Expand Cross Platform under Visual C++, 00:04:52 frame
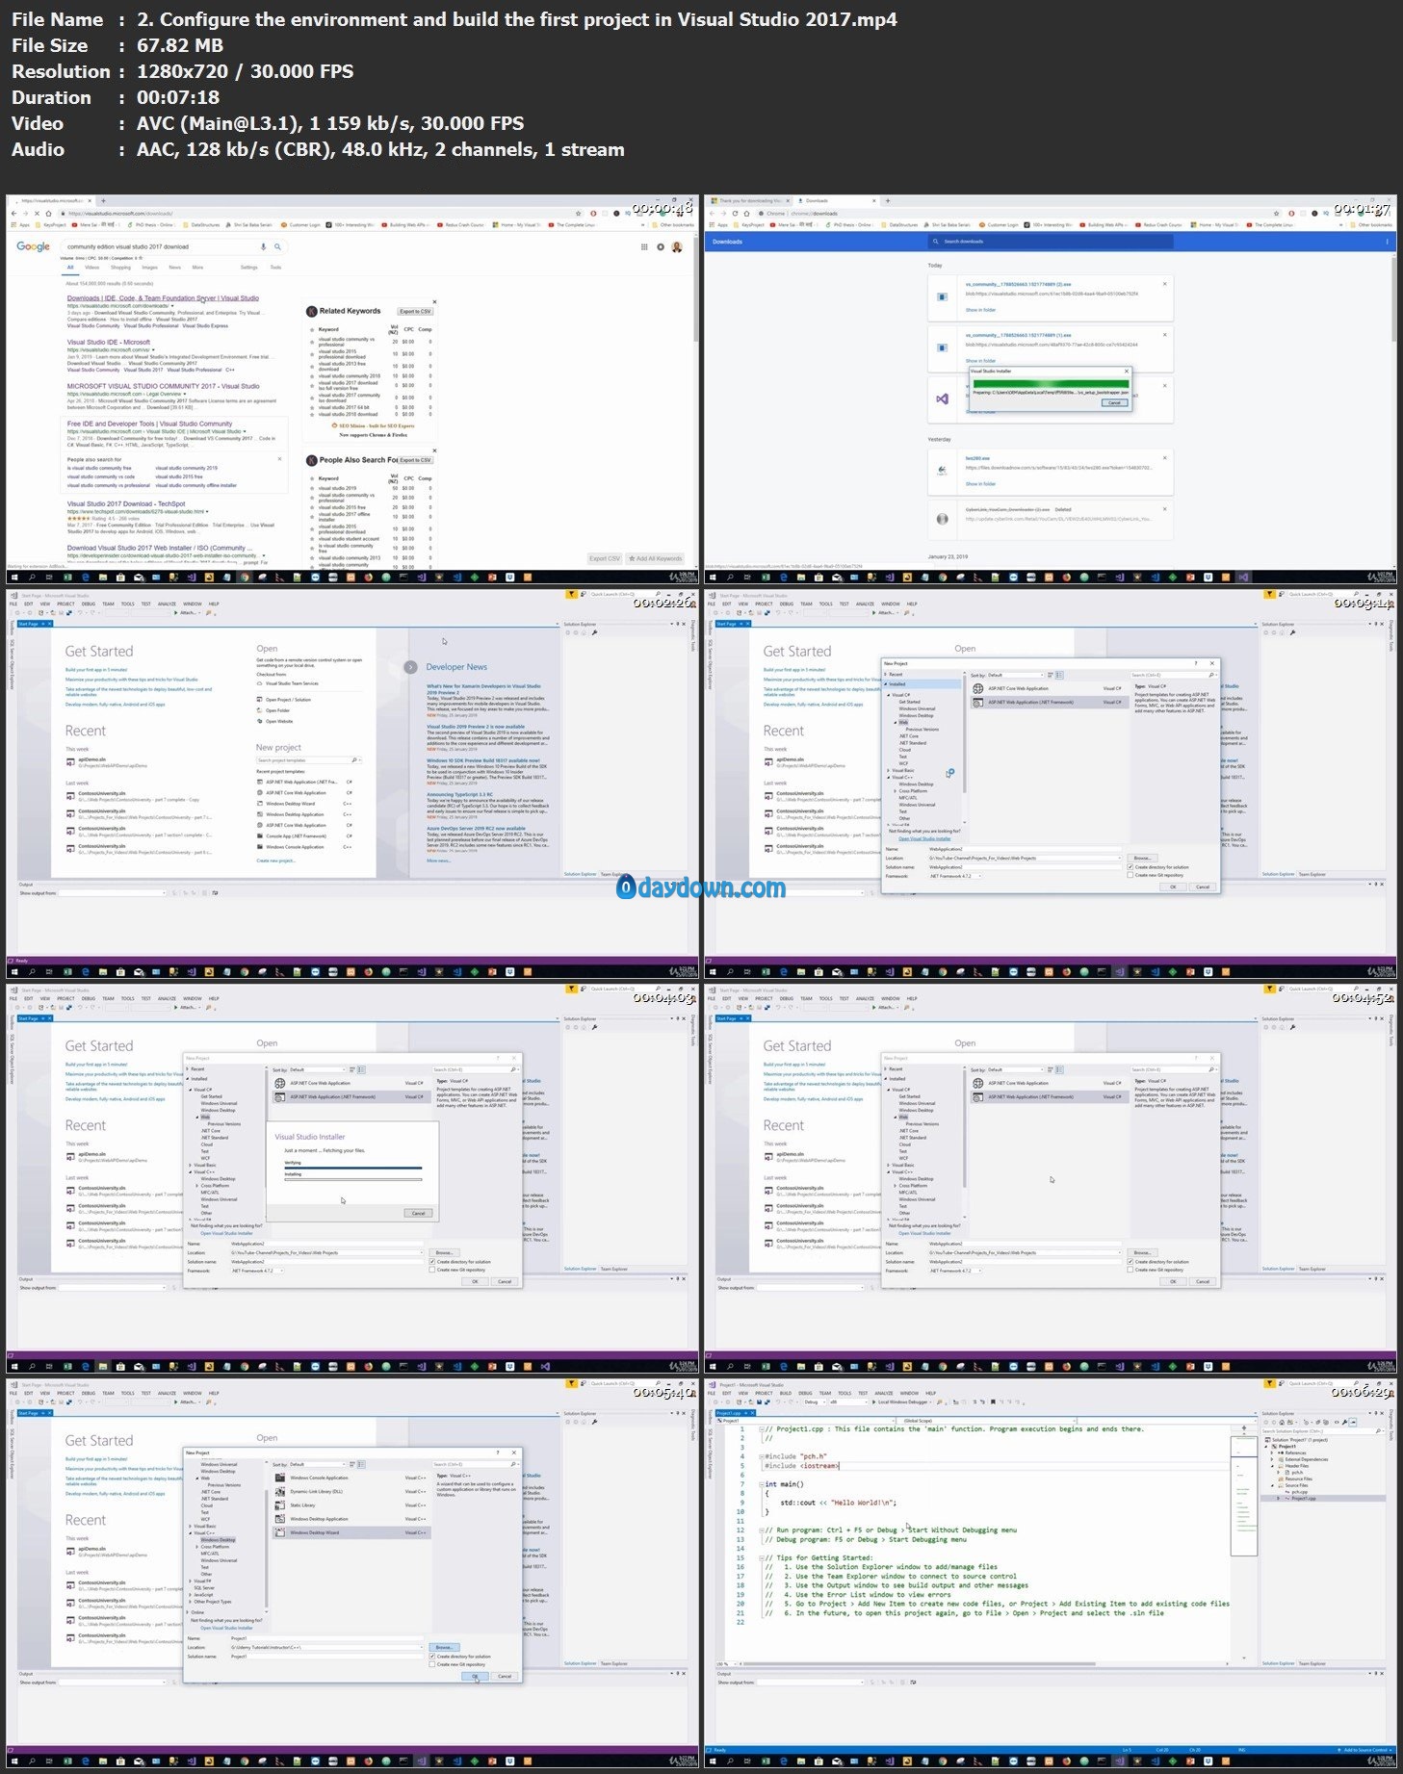The image size is (1403, 1774). [896, 1186]
